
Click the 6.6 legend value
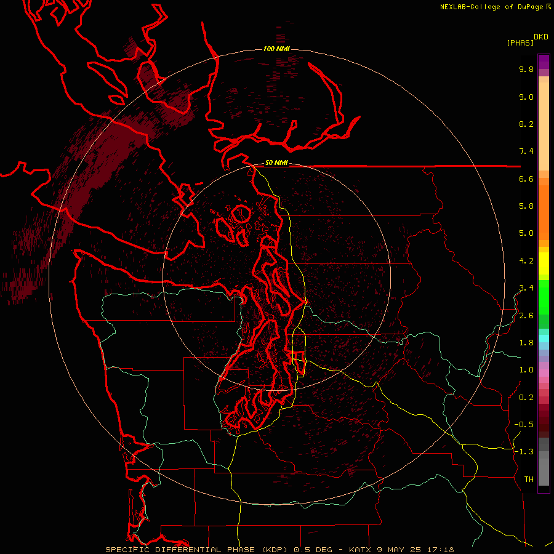point(526,179)
